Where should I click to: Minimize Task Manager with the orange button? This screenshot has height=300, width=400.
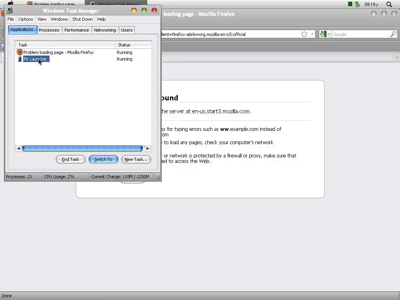coord(134,11)
